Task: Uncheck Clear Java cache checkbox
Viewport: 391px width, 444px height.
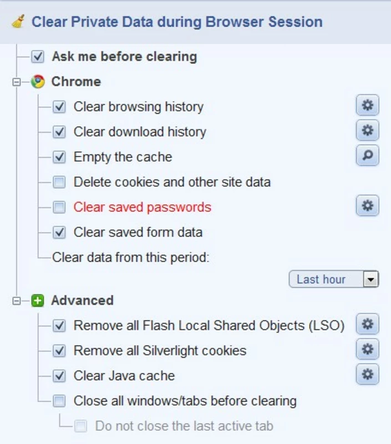Action: (59, 376)
